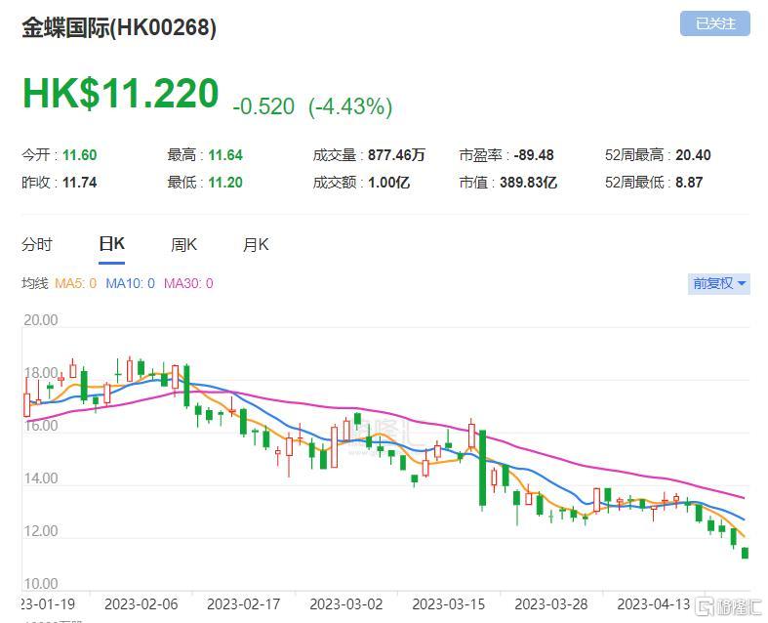Switch to the 分时 chart tab

tap(37, 244)
